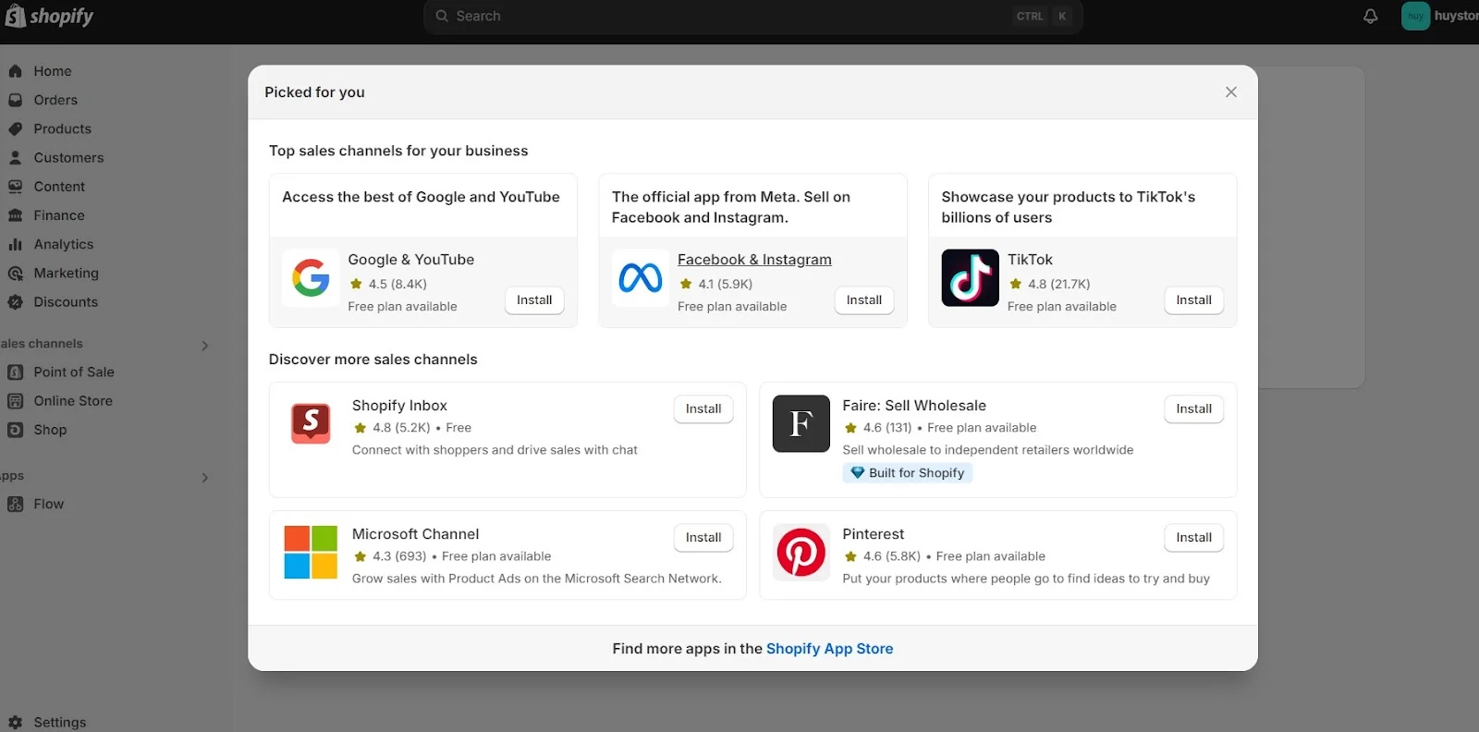Click the Finance bank icon in sidebar
Viewport: 1479px width, 732px height.
(15, 214)
